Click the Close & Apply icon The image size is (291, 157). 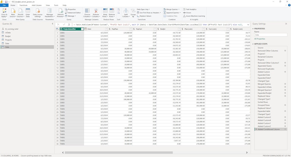click(4, 11)
